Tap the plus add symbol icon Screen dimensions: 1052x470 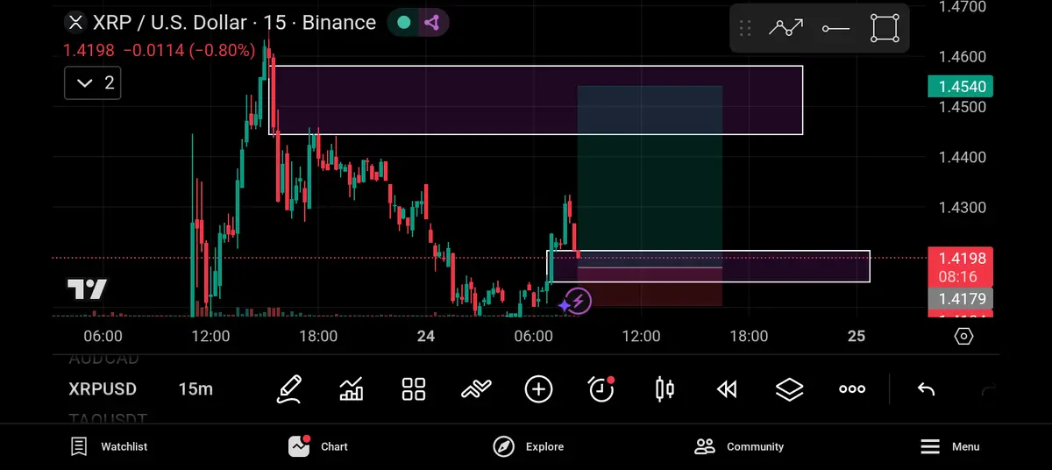tap(538, 389)
